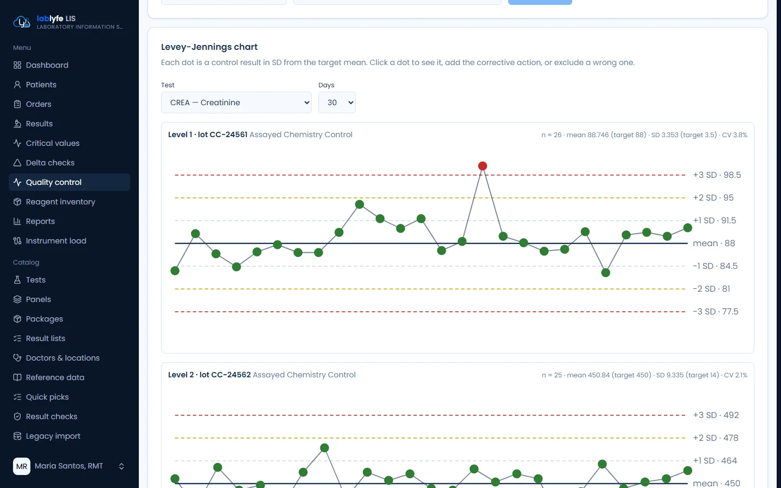The width and height of the screenshot is (781, 488).
Task: Click the last Level 1 chart dot
Action: pyautogui.click(x=688, y=228)
